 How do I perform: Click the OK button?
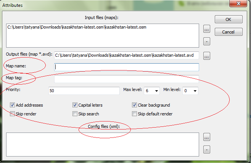pyautogui.click(x=228, y=19)
